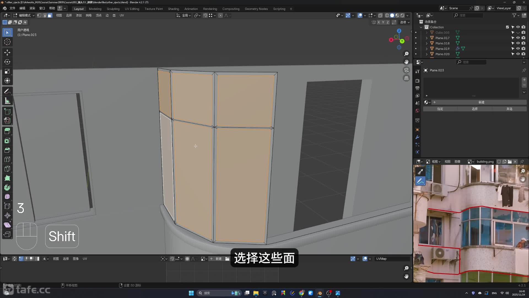The width and height of the screenshot is (529, 298).
Task: Open the UVMap dropdown
Action: [x=392, y=259]
